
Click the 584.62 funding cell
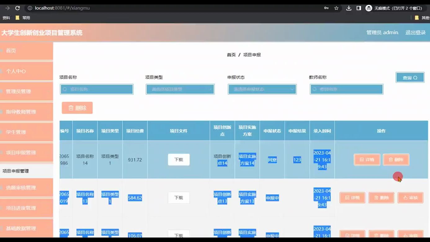(135, 198)
